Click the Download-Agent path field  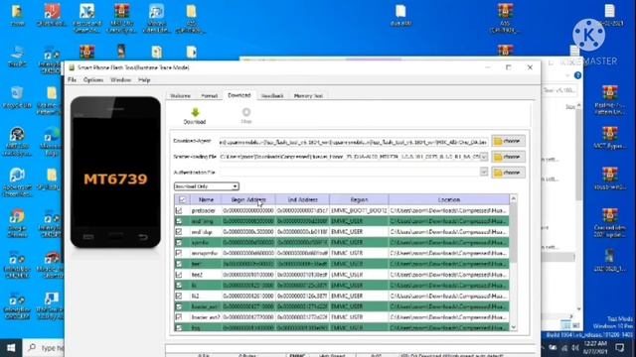pyautogui.click(x=354, y=142)
